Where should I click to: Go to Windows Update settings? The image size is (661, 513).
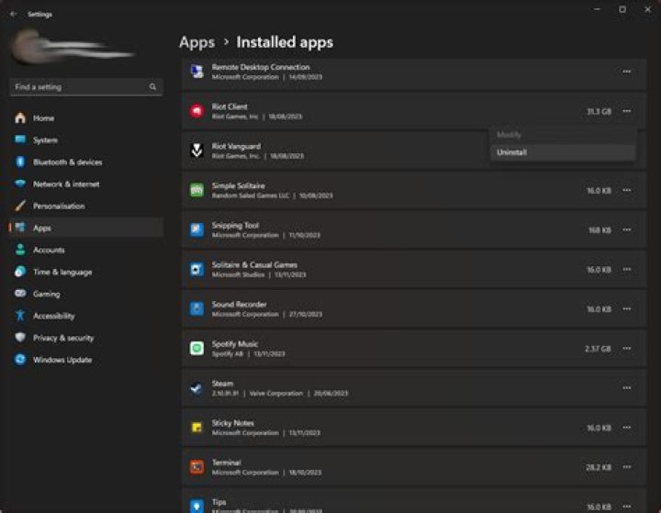86,360
